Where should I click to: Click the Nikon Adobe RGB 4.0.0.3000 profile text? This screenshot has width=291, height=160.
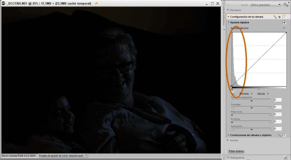[18, 156]
